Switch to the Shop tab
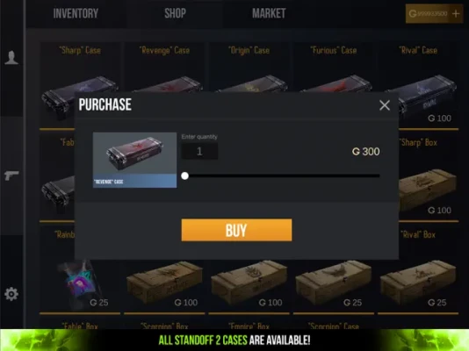 175,13
